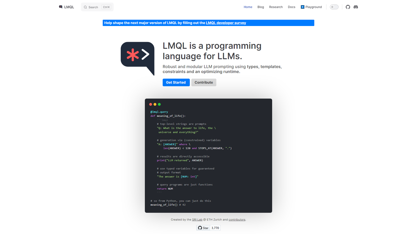Open the contributors link
This screenshot has height=234, width=417.
pyautogui.click(x=237, y=220)
